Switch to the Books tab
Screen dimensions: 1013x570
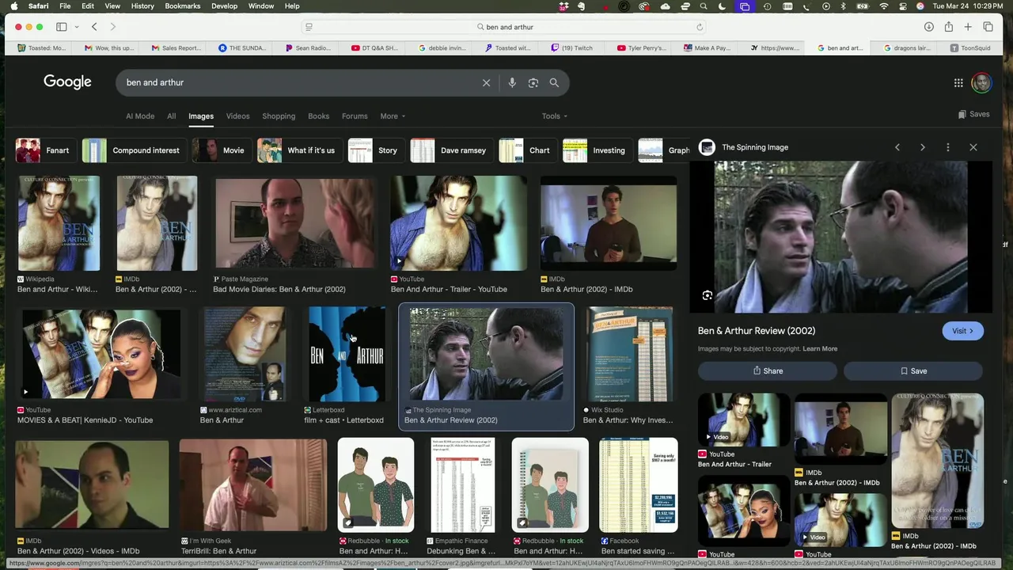tap(318, 116)
